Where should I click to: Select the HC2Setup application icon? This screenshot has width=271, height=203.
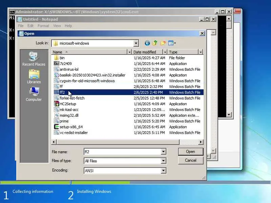pos(56,104)
